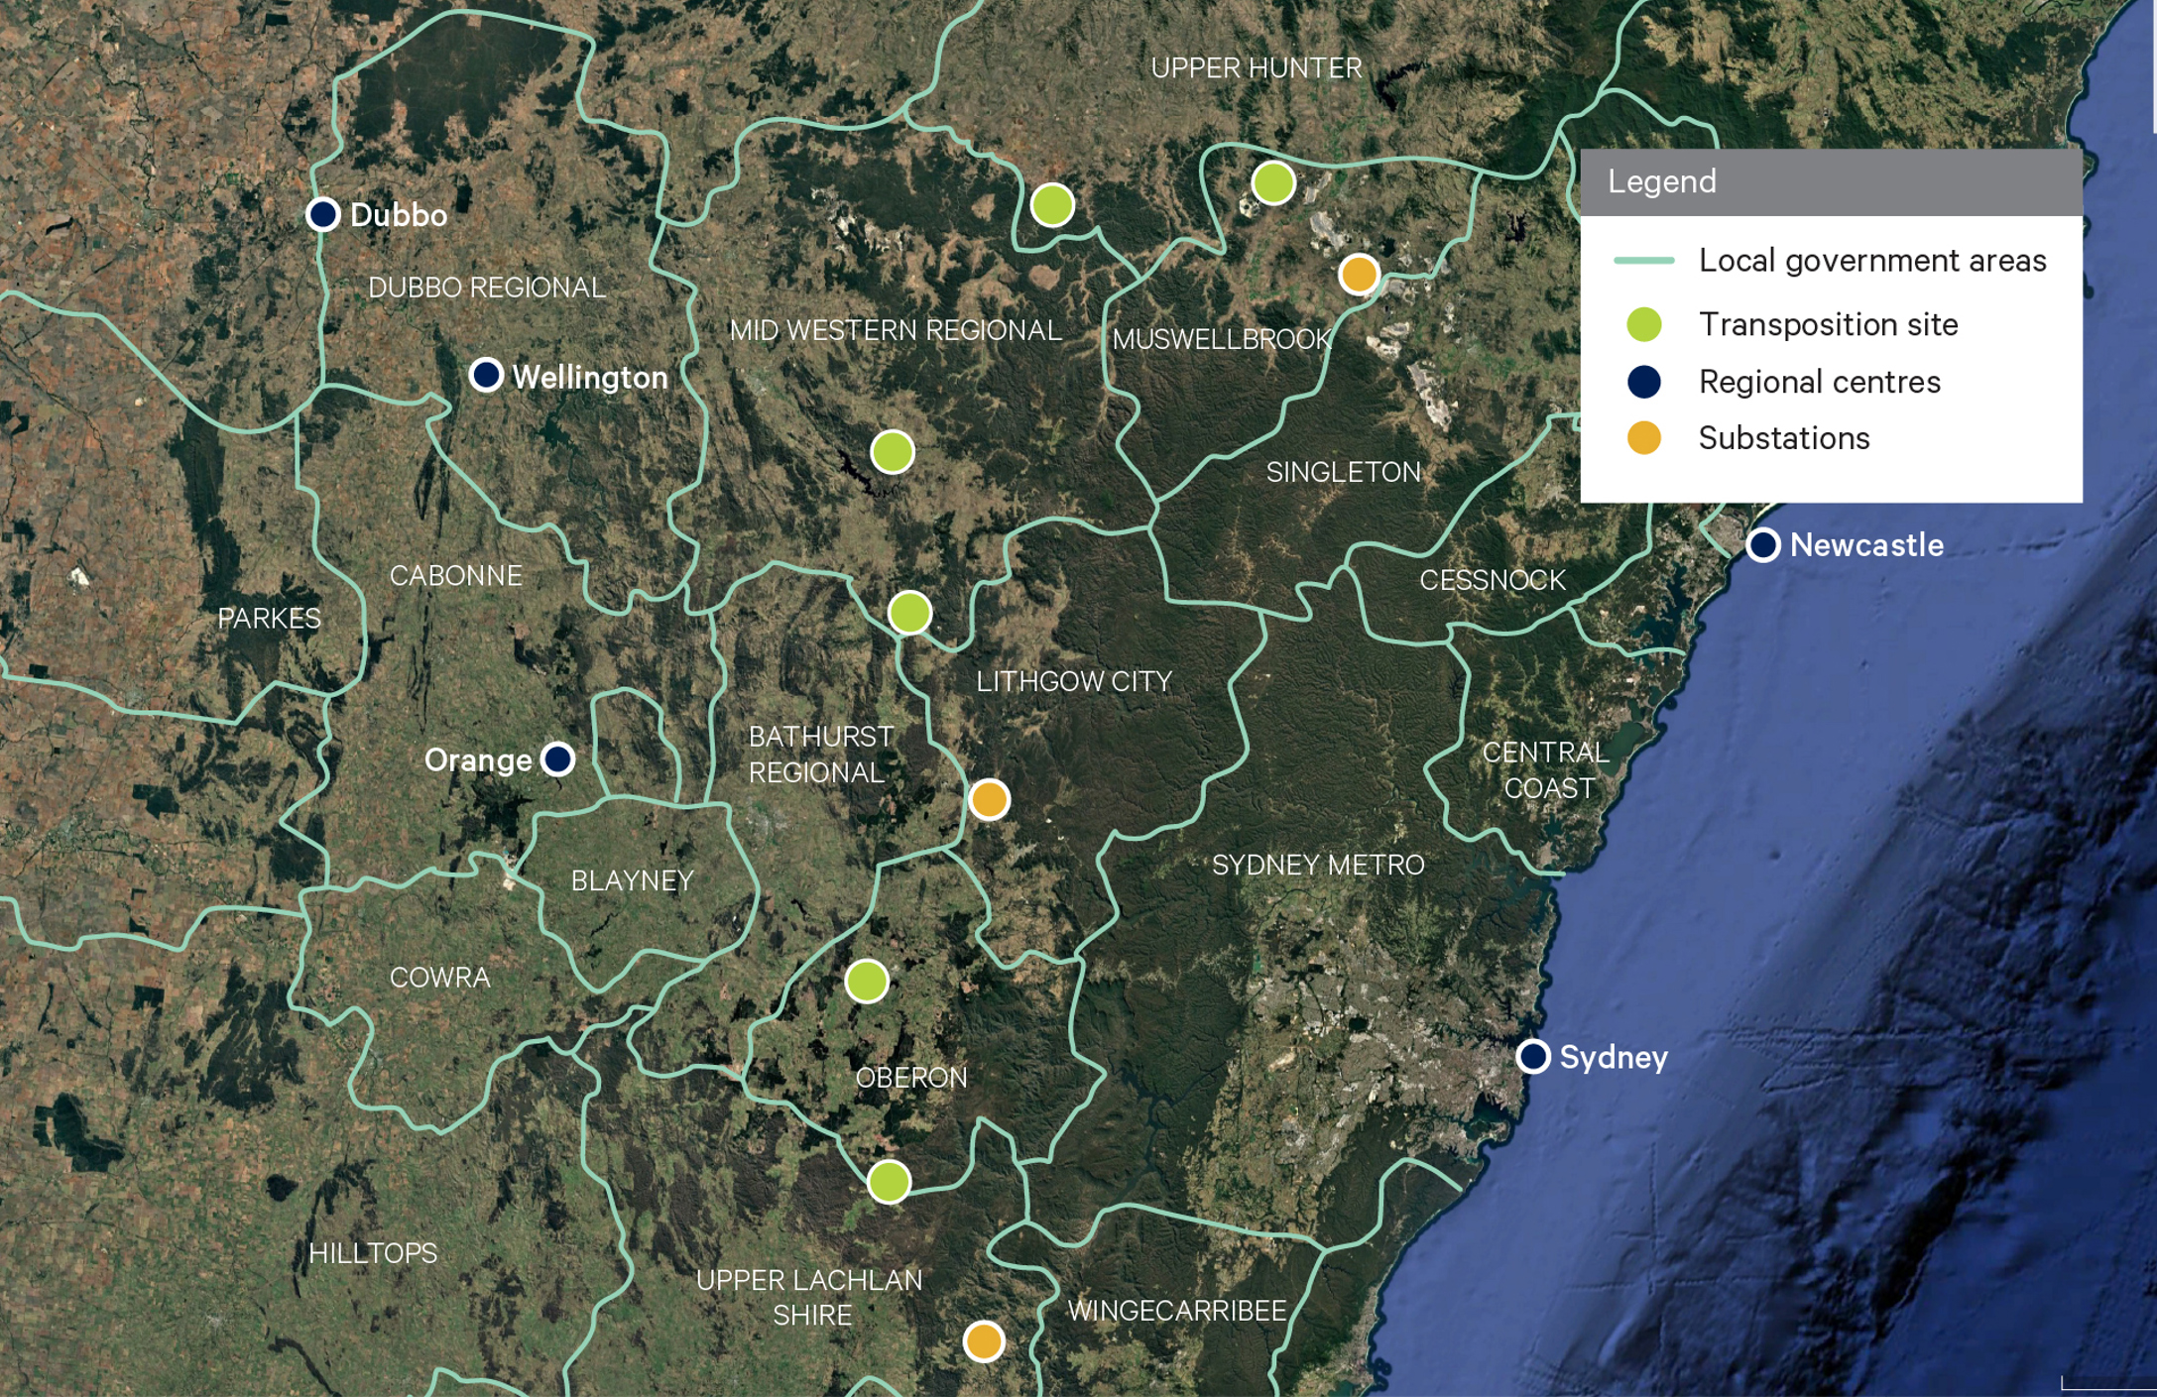Click the MID WESTERN REGIONAL area label
This screenshot has width=2157, height=1397.
pyautogui.click(x=895, y=330)
